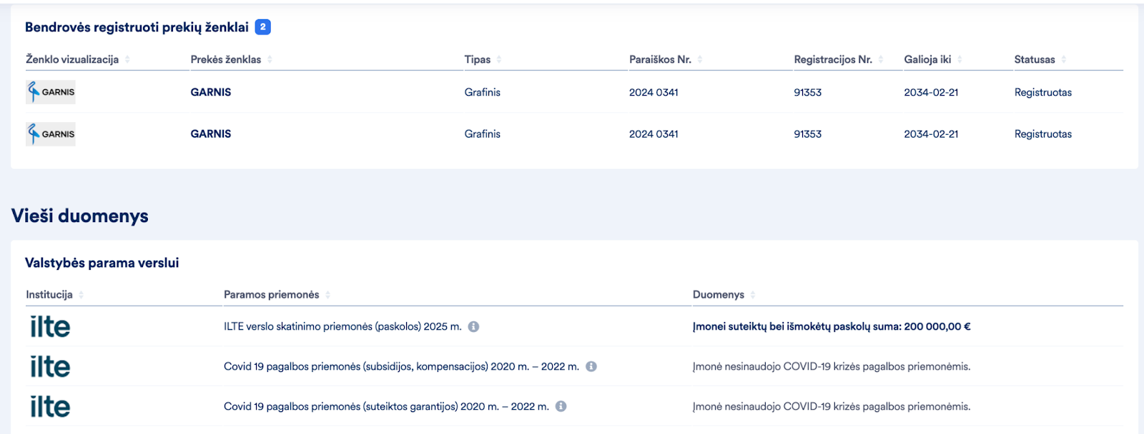The height and width of the screenshot is (434, 1144).
Task: Open Covid 19 pagalbos priemonės (subsidijos, kompensacijos) link
Action: (x=402, y=366)
